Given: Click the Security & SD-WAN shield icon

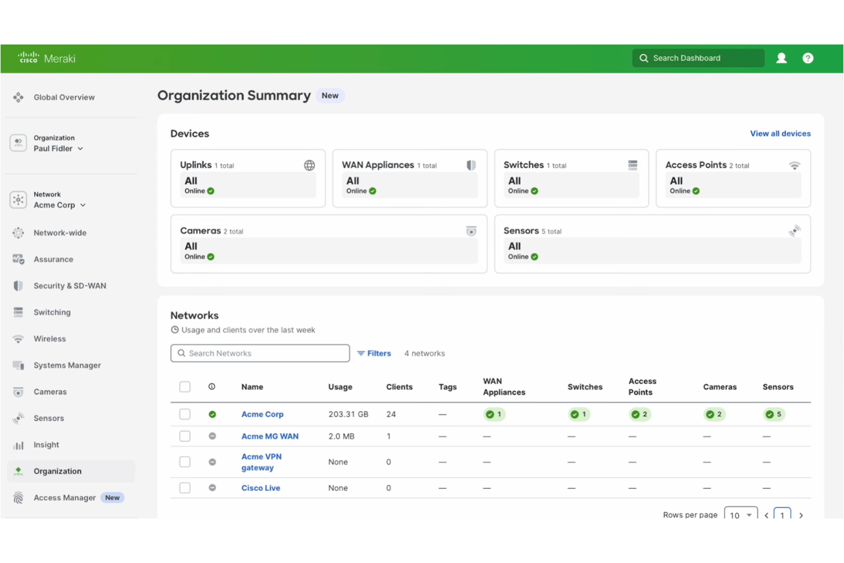Looking at the screenshot, I should point(18,286).
